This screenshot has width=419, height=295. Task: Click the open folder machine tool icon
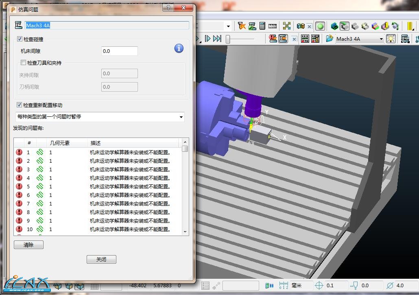(329, 39)
